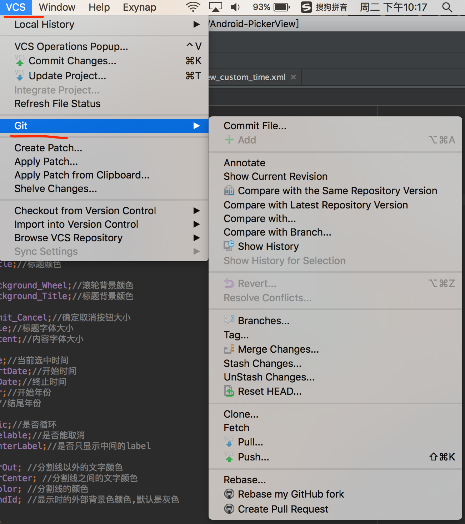Choose Push... in the Git submenu

(x=254, y=457)
